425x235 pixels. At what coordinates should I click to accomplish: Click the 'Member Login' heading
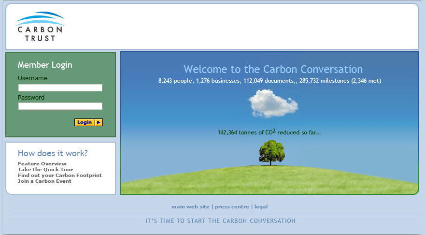[x=45, y=65]
